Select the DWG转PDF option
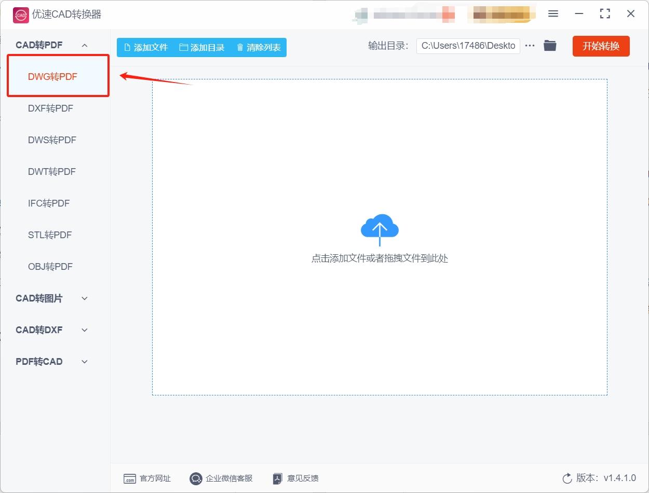 [x=51, y=76]
